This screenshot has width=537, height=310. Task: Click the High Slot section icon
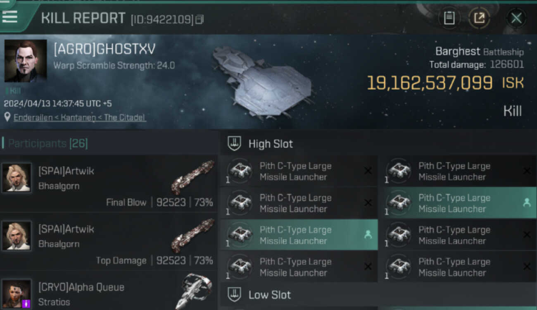tap(234, 143)
